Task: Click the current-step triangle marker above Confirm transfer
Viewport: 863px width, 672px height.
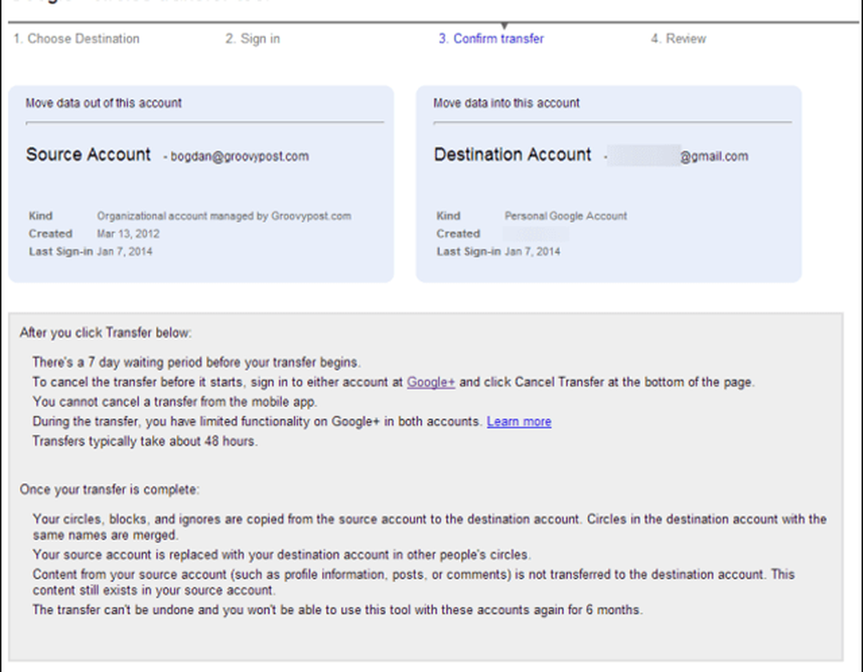Action: pos(504,27)
